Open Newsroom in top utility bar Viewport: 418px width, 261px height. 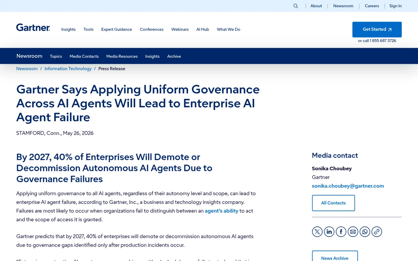coord(343,6)
